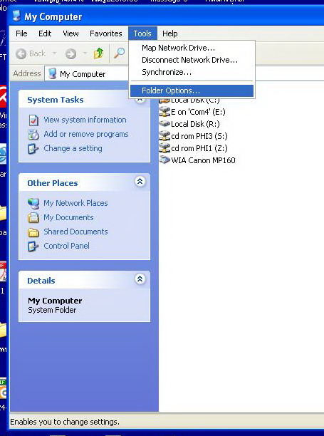The width and height of the screenshot is (324, 436).
Task: Click the Forward arrow toolbar button
Action: (70, 53)
